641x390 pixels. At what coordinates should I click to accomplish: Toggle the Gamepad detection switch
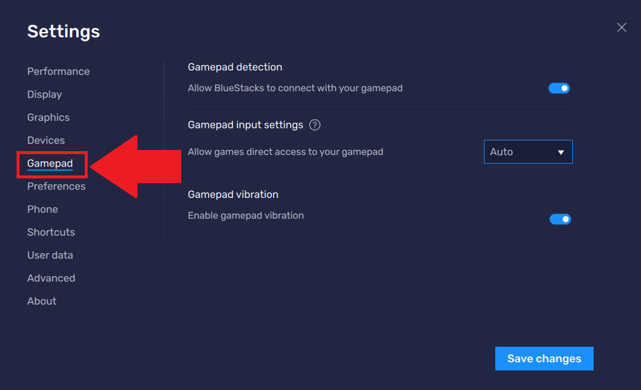tap(559, 88)
